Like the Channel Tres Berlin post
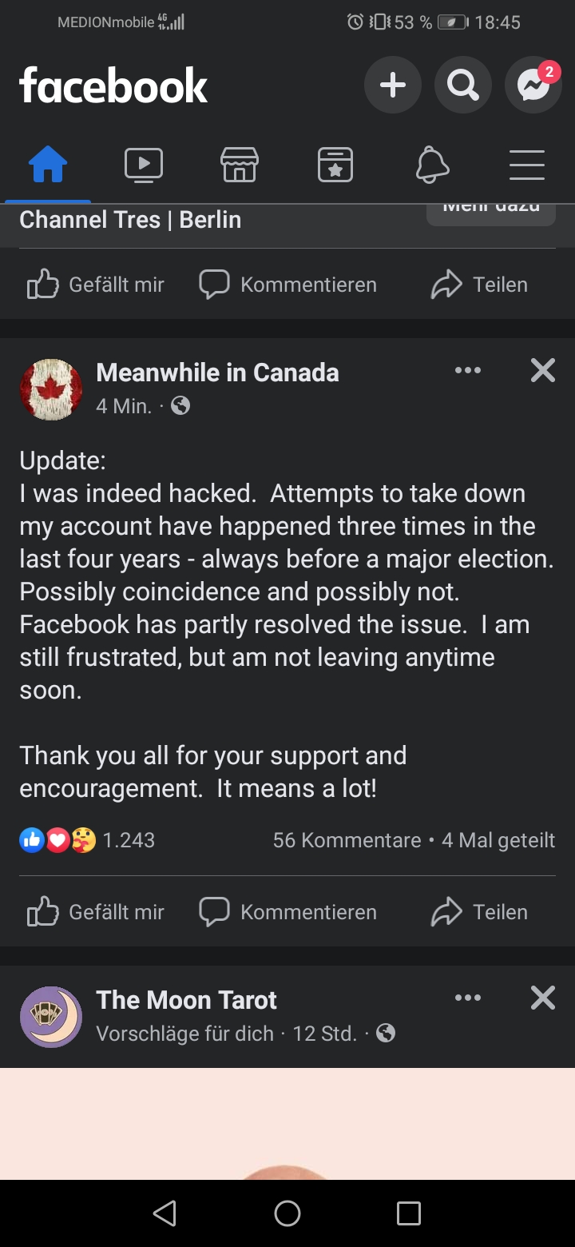 click(96, 285)
